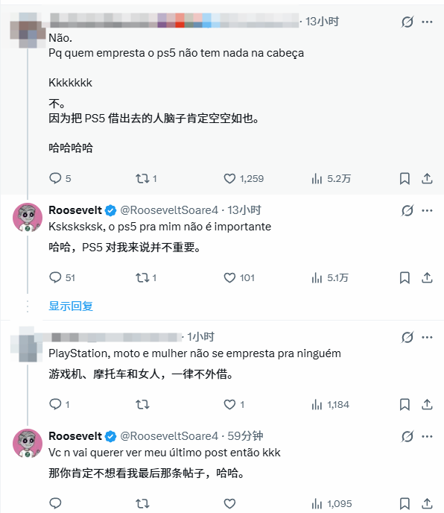Open more menu on Roosevelt 13小时 reply

pyautogui.click(x=427, y=210)
